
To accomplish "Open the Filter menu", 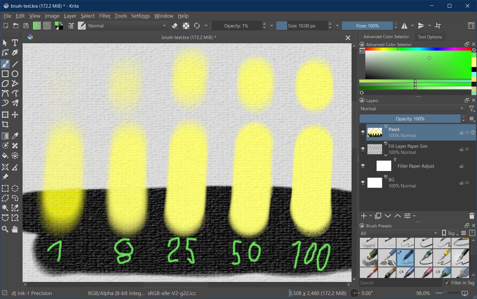I will (x=104, y=16).
